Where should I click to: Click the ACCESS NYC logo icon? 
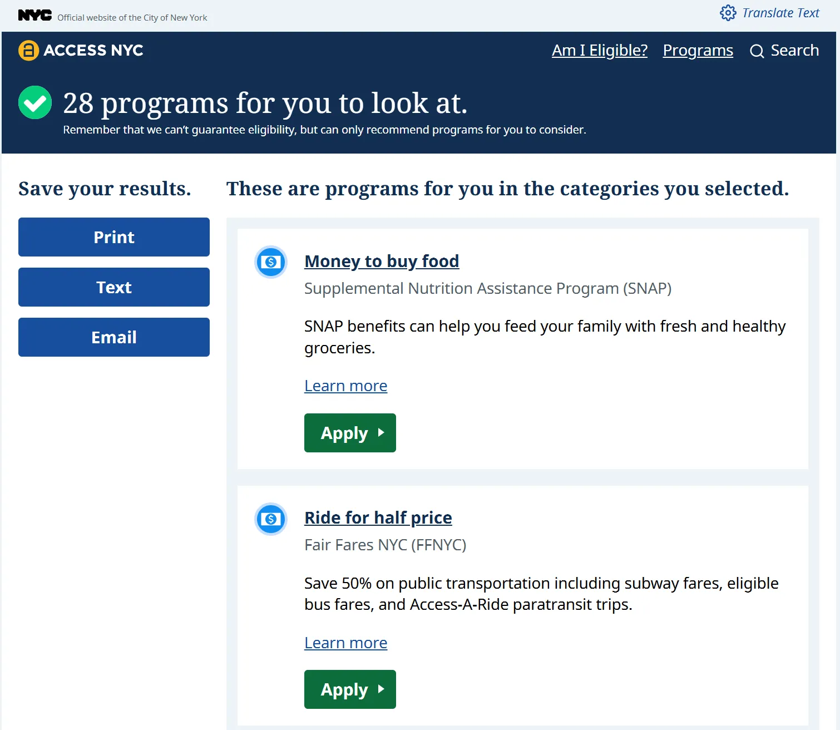28,51
